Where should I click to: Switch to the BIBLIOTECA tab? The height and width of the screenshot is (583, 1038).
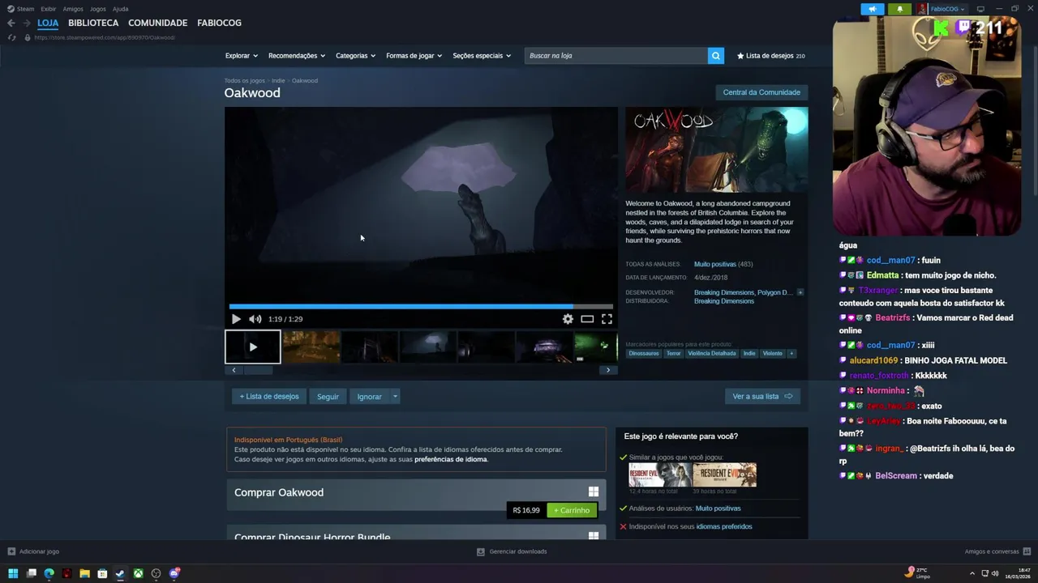click(93, 23)
